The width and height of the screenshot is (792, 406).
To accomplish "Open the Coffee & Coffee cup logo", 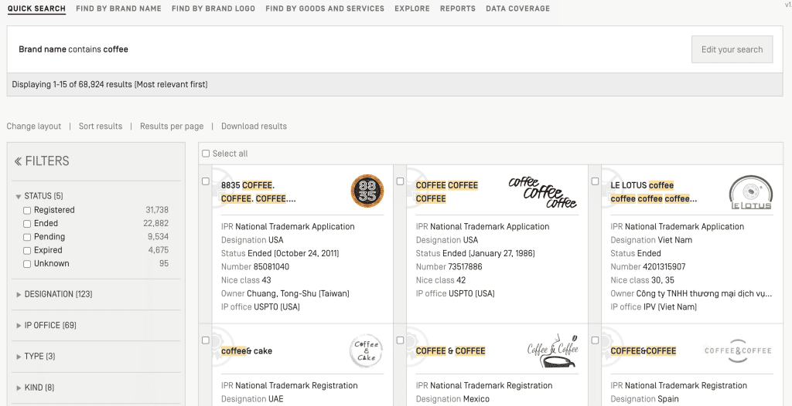I will tap(552, 350).
